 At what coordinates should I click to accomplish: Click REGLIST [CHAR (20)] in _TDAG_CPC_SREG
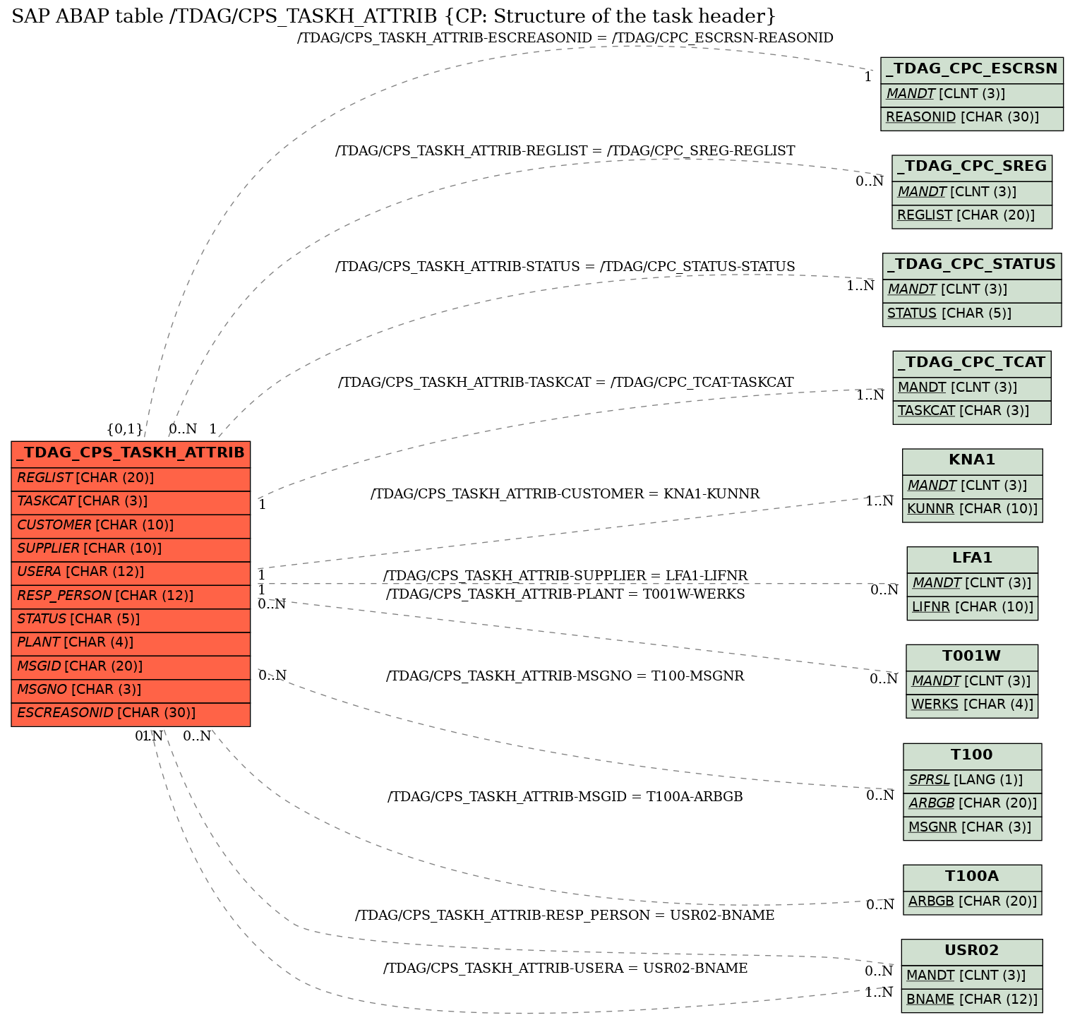point(972,216)
